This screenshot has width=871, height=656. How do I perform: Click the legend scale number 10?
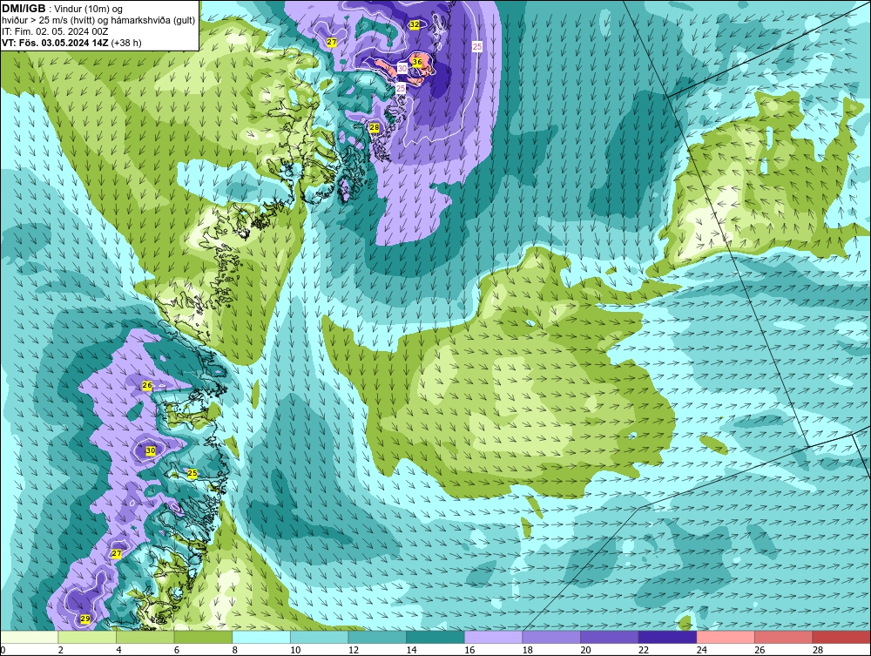coord(295,650)
